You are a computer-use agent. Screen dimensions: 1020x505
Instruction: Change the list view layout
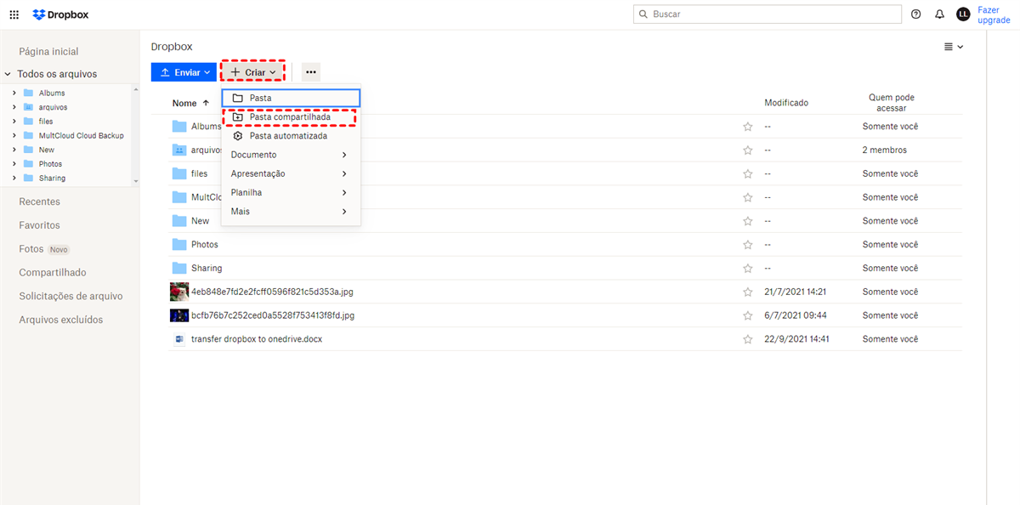[x=954, y=47]
